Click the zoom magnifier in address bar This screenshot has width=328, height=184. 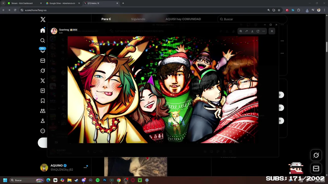269,10
